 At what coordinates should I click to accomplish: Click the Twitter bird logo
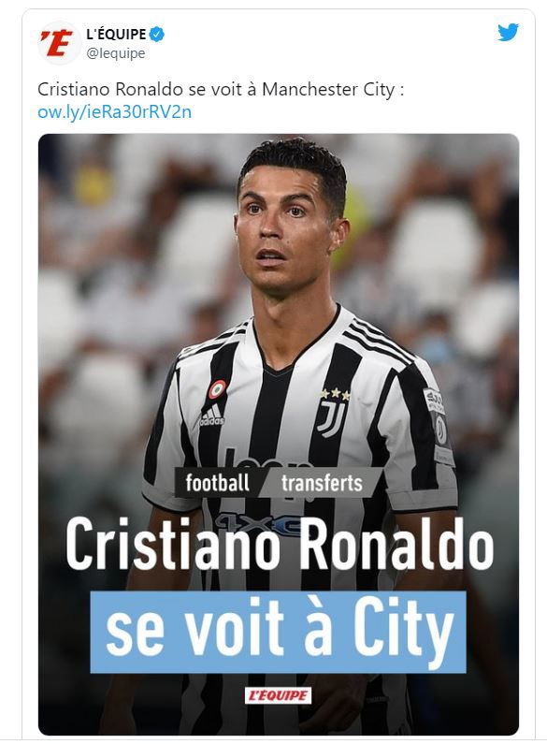[508, 32]
